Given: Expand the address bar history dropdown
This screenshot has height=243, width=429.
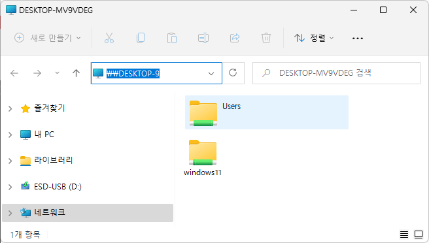Looking at the screenshot, I should point(211,74).
